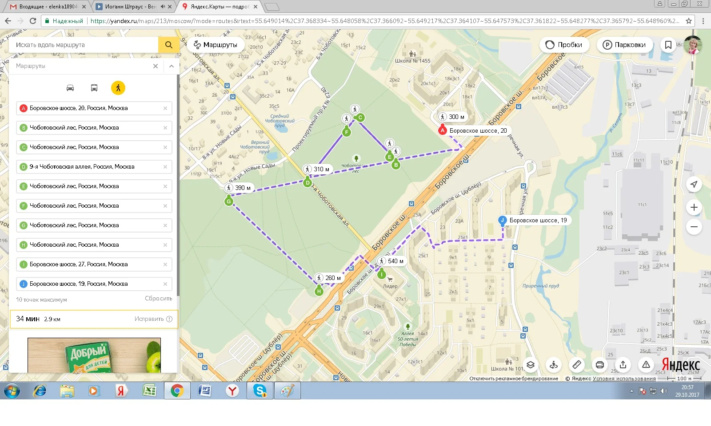
Task: Zoom out with the minus button
Action: 694,227
